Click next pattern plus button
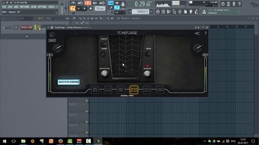Image resolution: width=259 pixels, height=145 pixels. click(151, 12)
